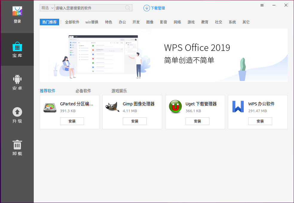294x203 pixels.
Task: Install GParted partition editor
Action: 72,121
